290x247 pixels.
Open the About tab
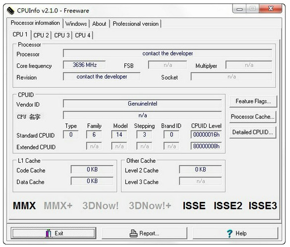[99, 24]
